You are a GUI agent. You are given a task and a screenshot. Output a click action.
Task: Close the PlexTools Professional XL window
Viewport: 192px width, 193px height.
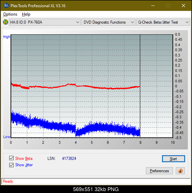183,6
